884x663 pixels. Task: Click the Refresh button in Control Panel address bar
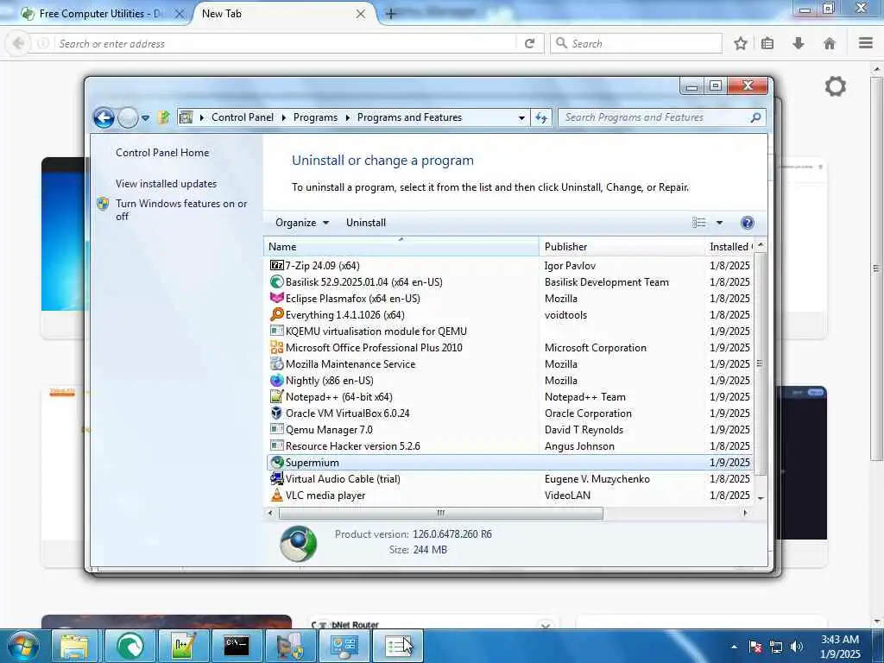tap(541, 117)
